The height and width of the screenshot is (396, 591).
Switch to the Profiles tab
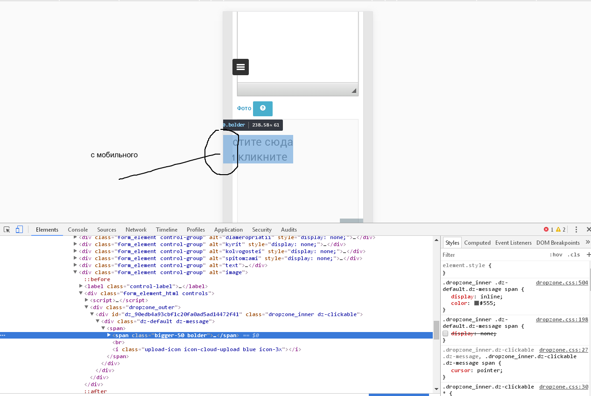coord(196,229)
